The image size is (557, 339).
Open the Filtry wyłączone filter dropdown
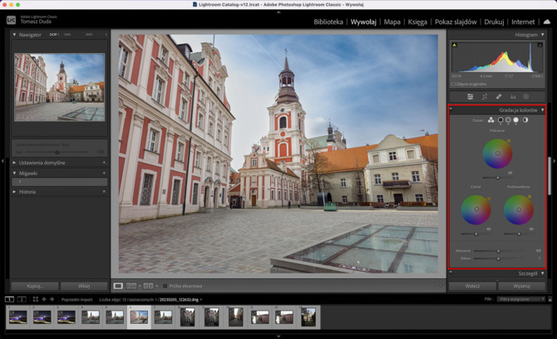click(x=520, y=299)
